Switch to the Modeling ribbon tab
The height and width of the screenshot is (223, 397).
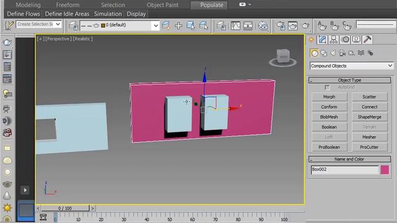pos(28,5)
